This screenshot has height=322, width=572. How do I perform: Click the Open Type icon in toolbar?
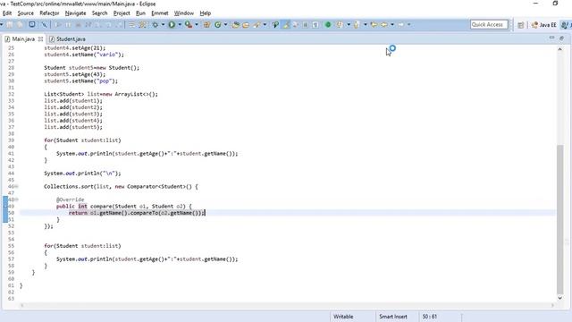(x=236, y=24)
